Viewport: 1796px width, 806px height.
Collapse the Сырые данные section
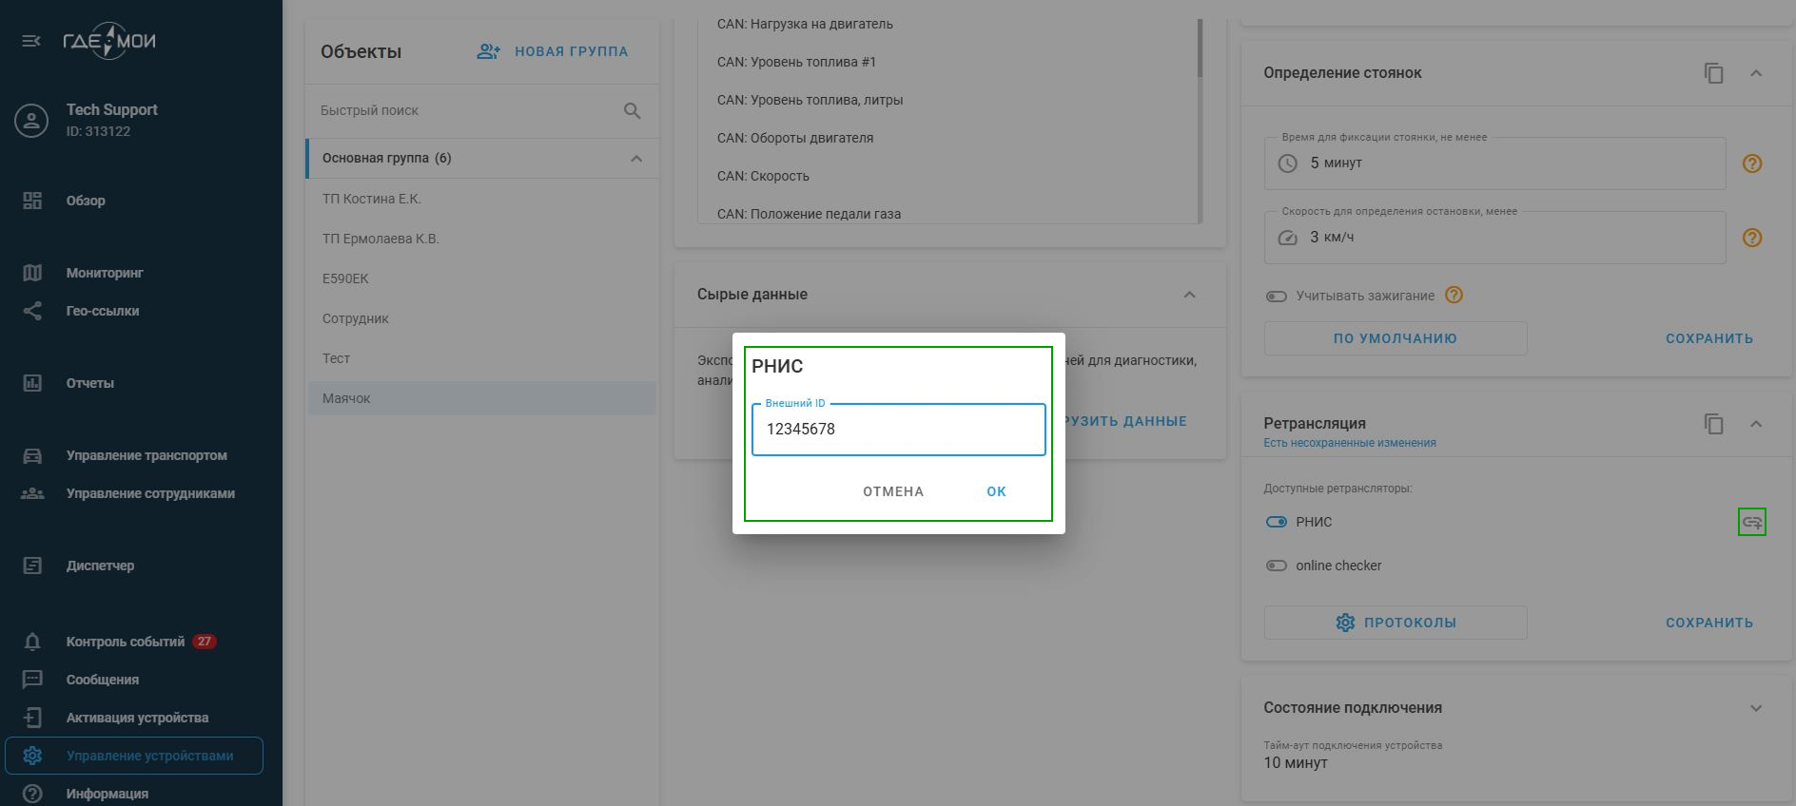tap(1189, 295)
